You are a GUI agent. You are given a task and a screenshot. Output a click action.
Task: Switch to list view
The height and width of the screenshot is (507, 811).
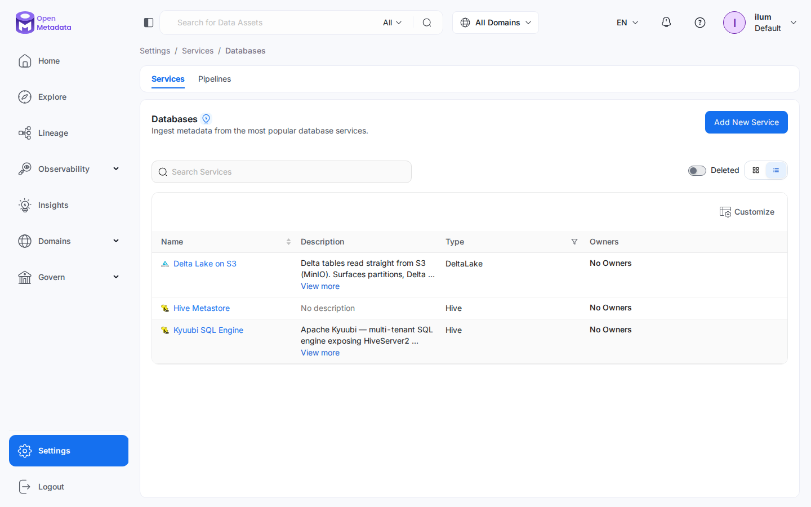click(x=776, y=170)
